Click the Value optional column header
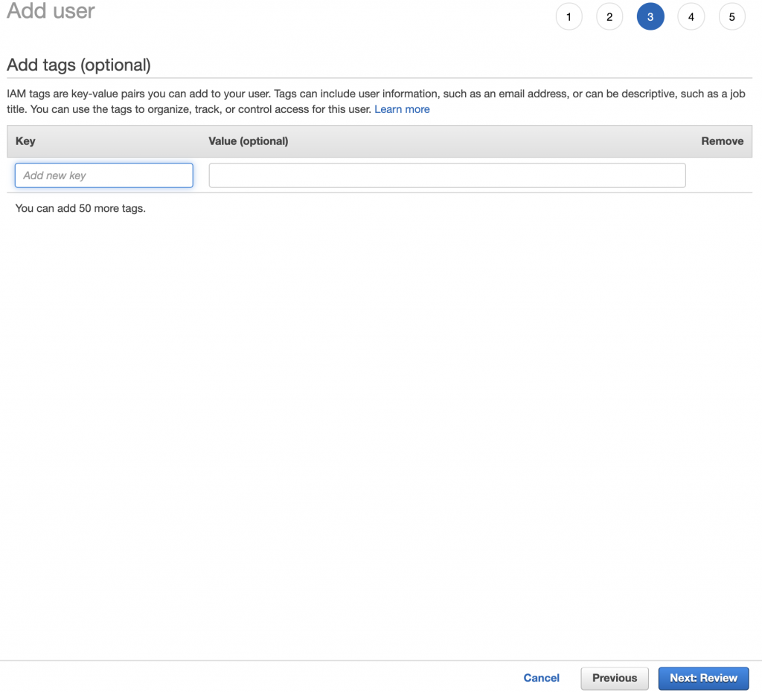Image resolution: width=762 pixels, height=692 pixels. (249, 140)
